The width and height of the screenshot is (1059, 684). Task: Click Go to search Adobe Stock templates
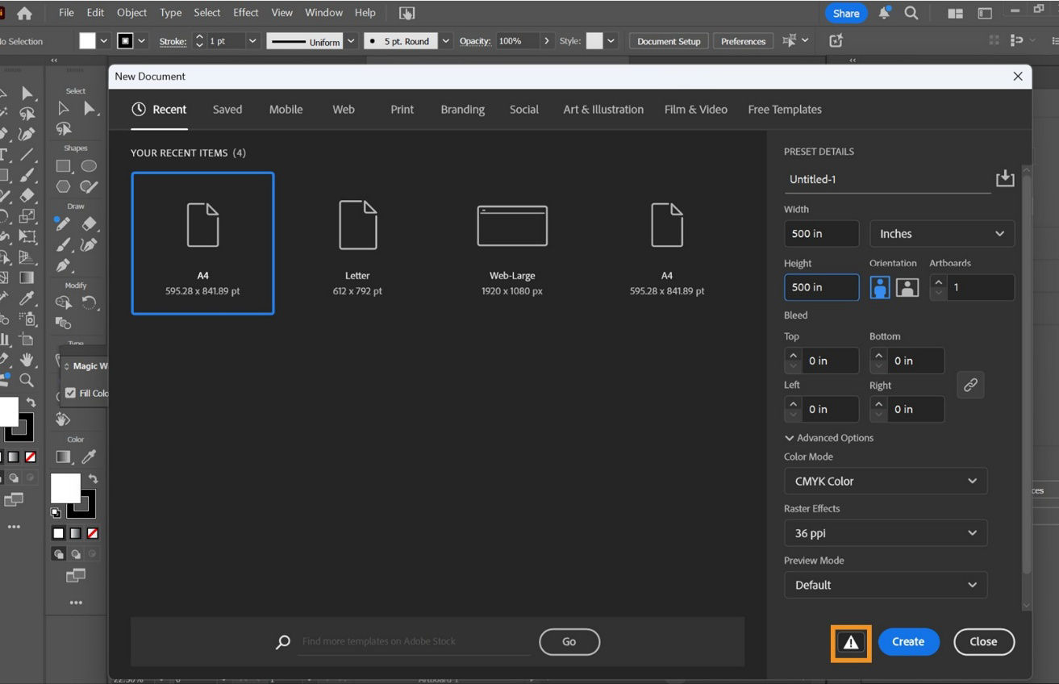569,641
